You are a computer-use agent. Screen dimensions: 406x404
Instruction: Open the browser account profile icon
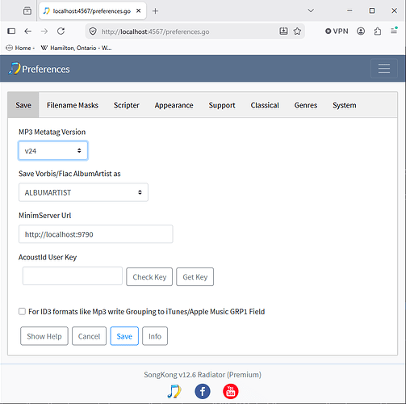click(x=361, y=32)
